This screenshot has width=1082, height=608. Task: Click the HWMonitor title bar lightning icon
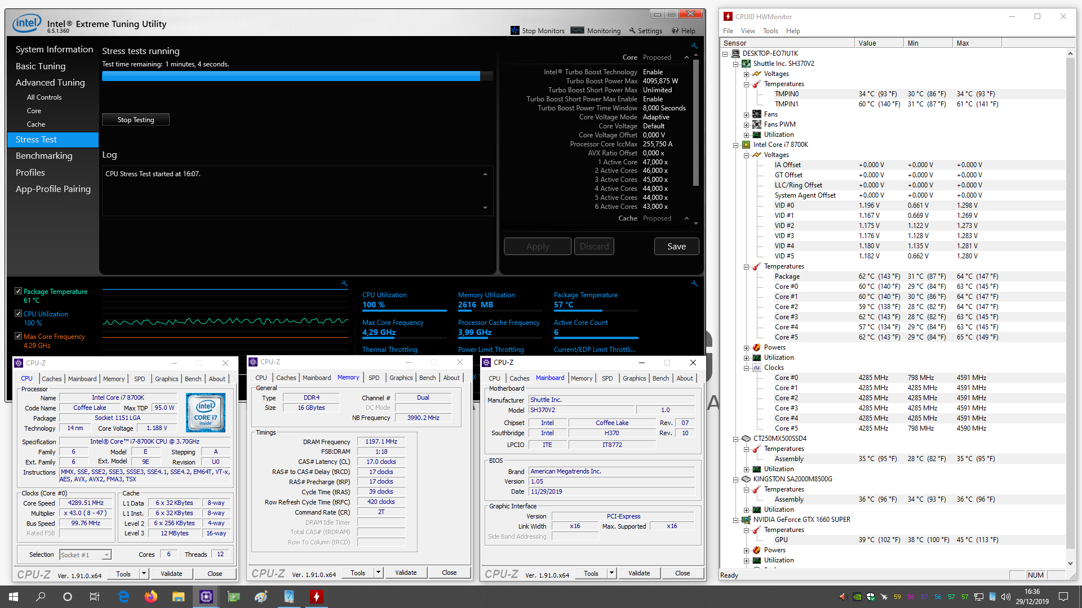(728, 17)
